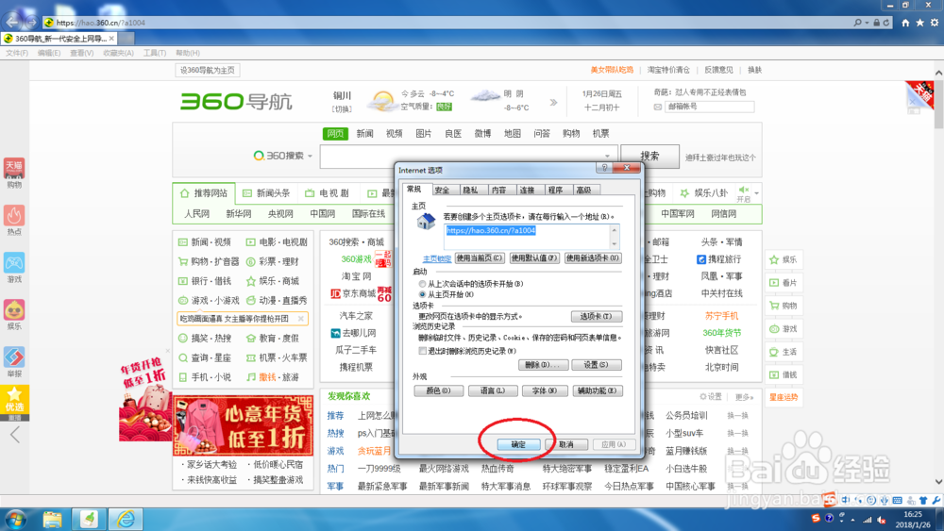944x531 pixels.
Task: Click the 确定 button
Action: coord(517,444)
